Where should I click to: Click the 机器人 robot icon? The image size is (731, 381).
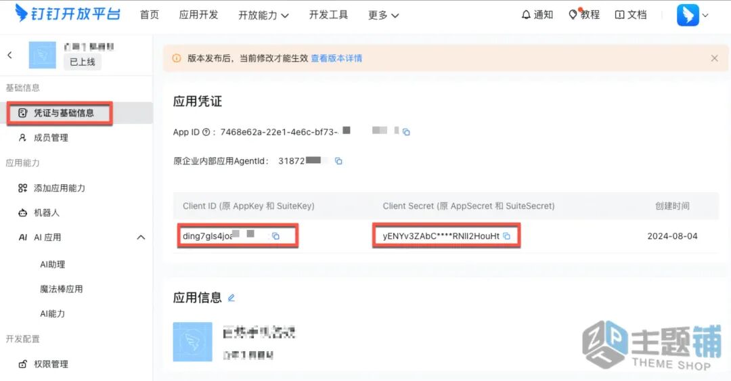(22, 212)
